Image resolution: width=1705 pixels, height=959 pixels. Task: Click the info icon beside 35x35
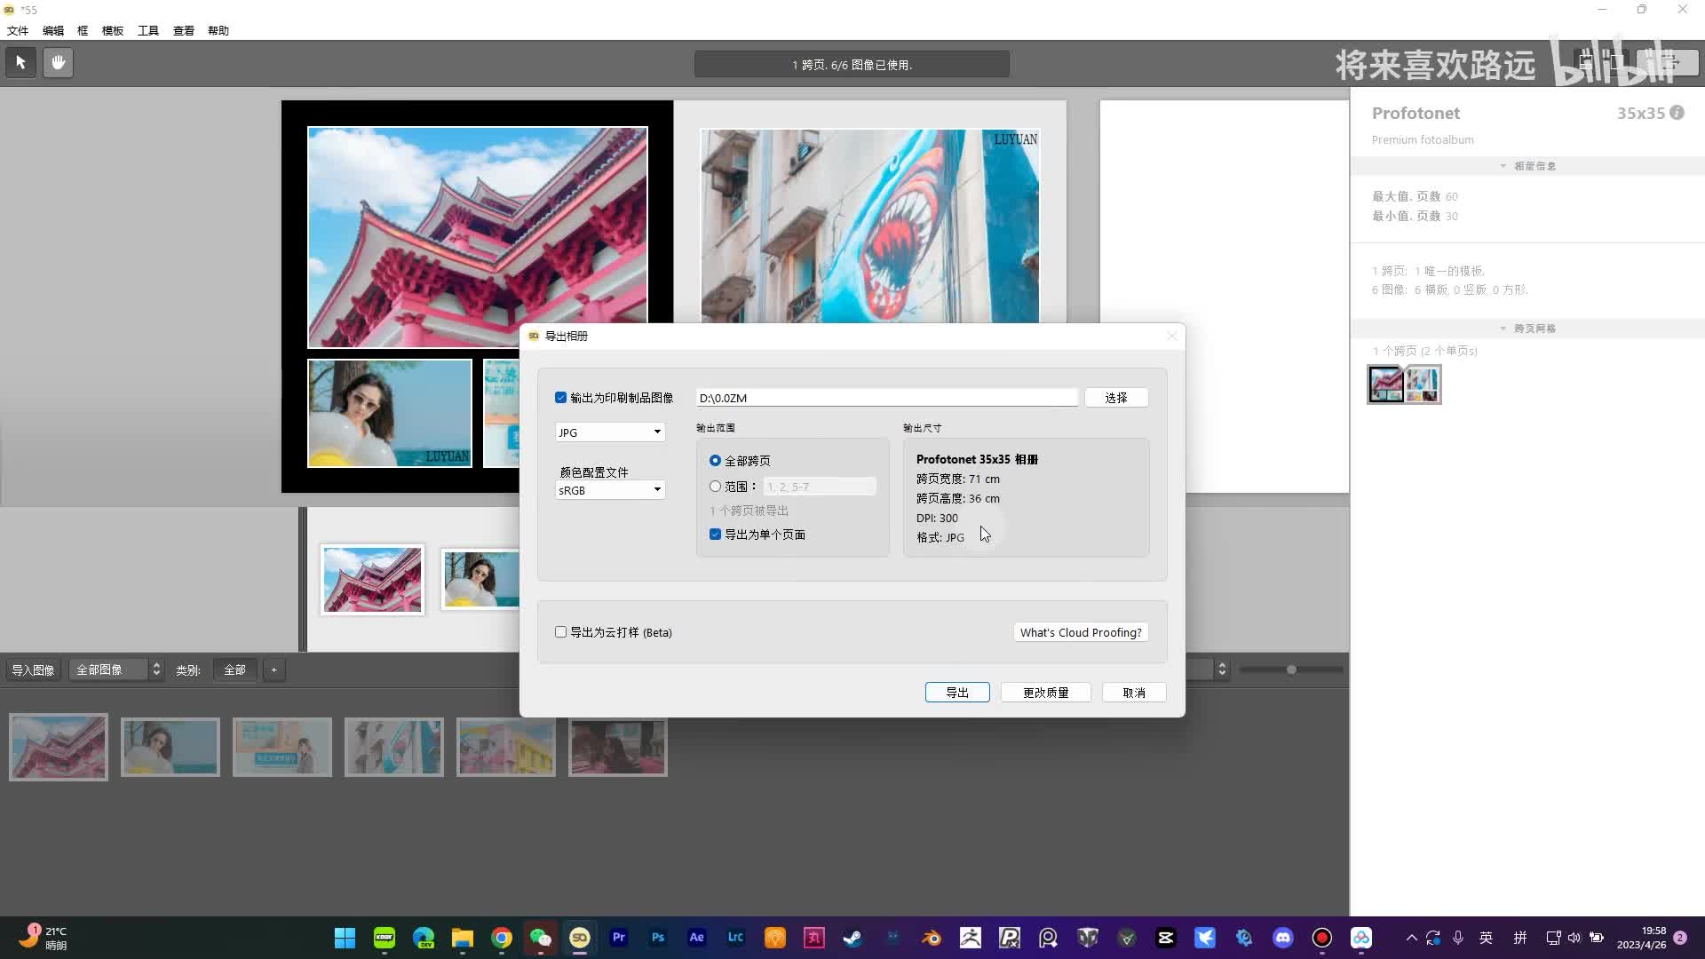1677,113
